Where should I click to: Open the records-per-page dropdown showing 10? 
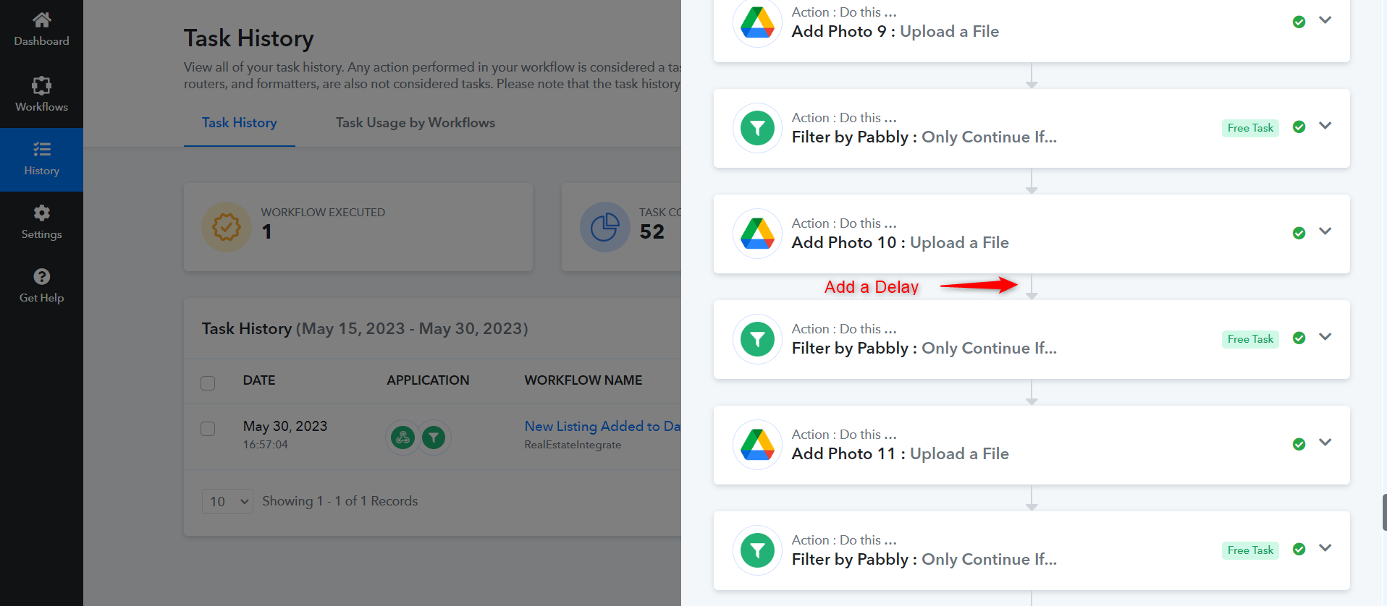pos(227,501)
